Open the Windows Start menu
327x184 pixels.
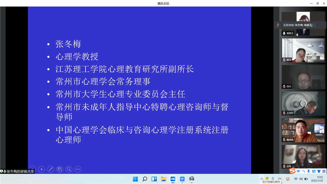point(135,179)
